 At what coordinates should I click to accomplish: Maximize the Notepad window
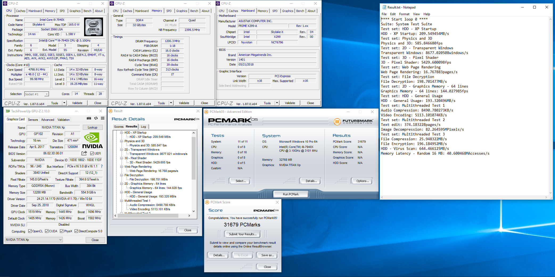pyautogui.click(x=534, y=7)
